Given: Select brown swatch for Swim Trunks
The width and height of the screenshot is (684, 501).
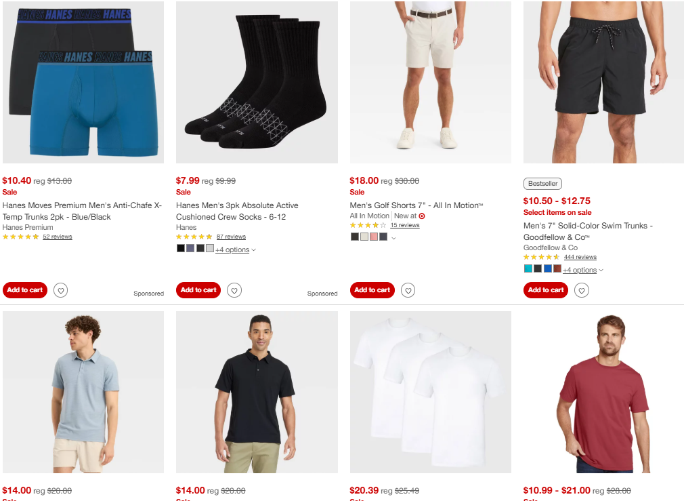Looking at the screenshot, I should (x=557, y=268).
